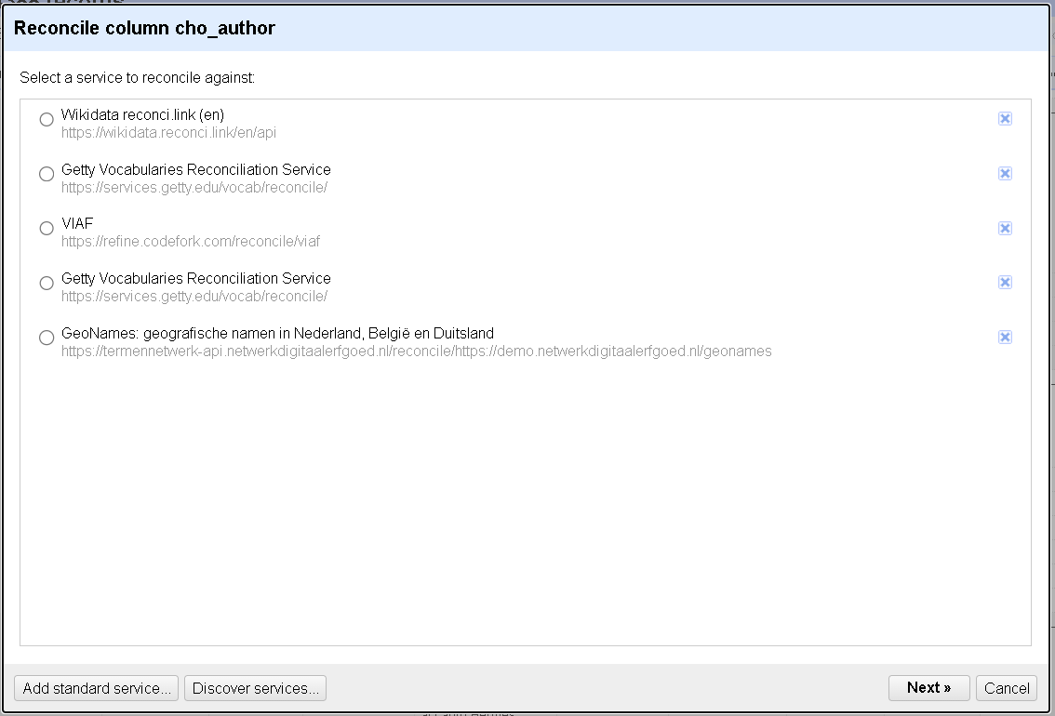Choose the first Getty Vocabularies radio button
The image size is (1055, 716).
[x=47, y=174]
